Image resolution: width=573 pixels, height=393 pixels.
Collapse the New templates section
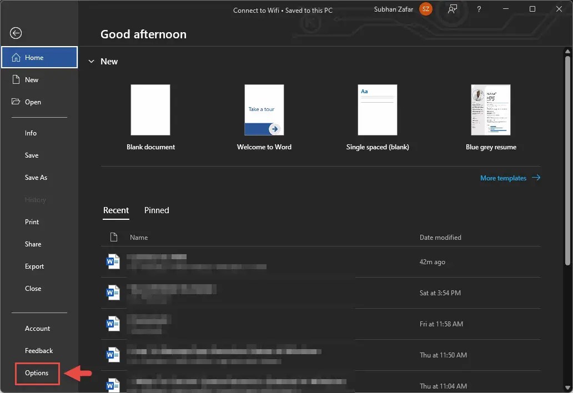coord(92,62)
